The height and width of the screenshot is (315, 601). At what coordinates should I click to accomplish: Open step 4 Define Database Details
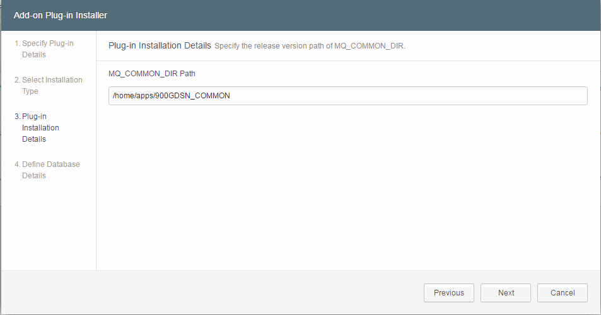pyautogui.click(x=47, y=169)
